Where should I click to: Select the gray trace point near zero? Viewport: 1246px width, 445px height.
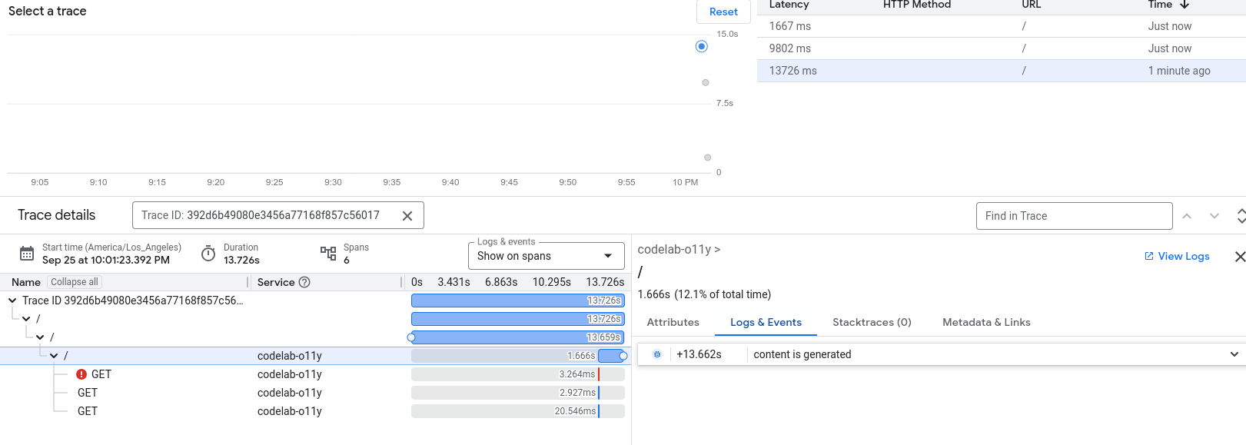(x=708, y=158)
